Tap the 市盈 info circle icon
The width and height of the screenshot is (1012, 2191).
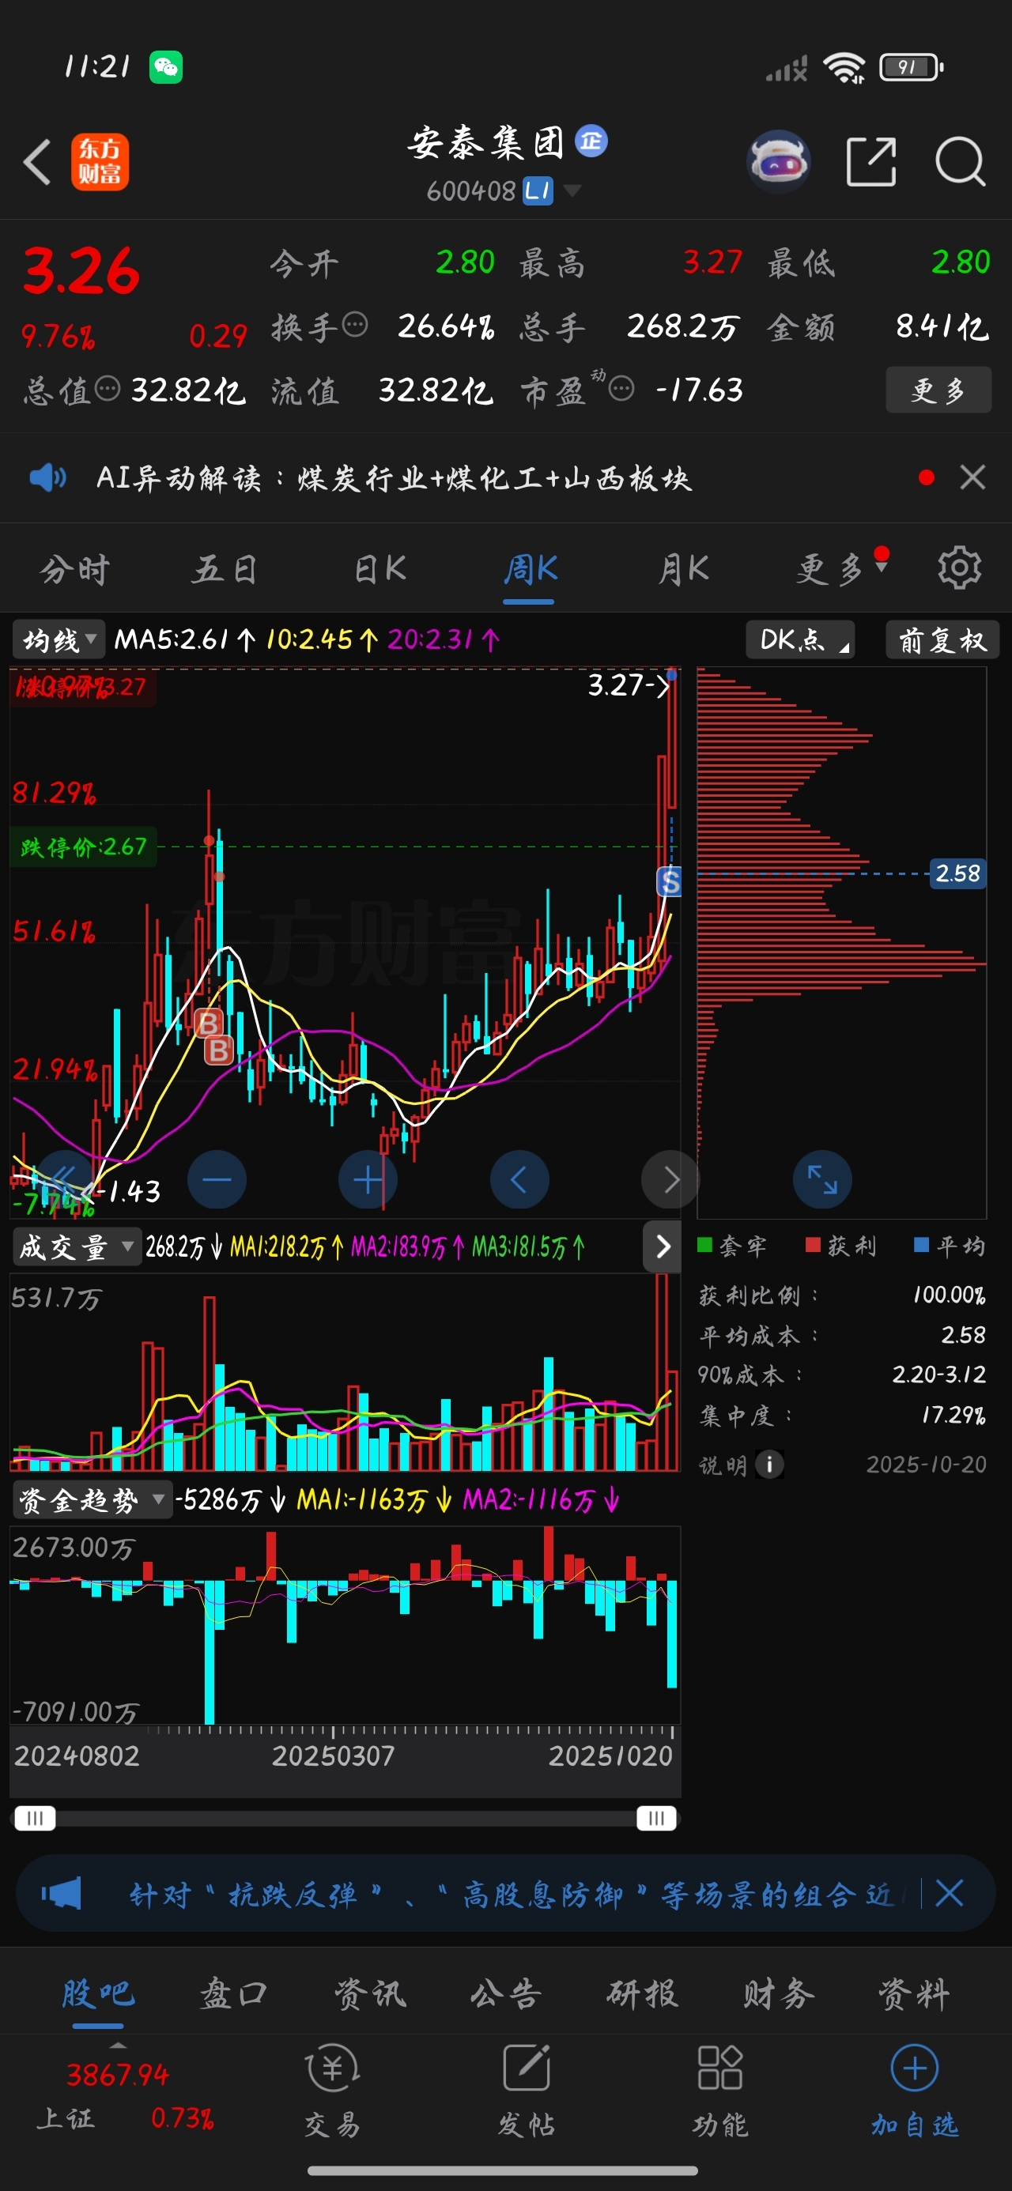(x=621, y=389)
